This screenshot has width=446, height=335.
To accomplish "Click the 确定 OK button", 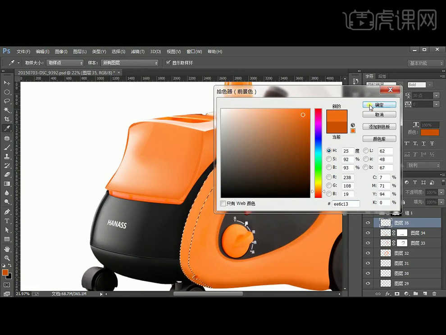I will click(x=379, y=105).
